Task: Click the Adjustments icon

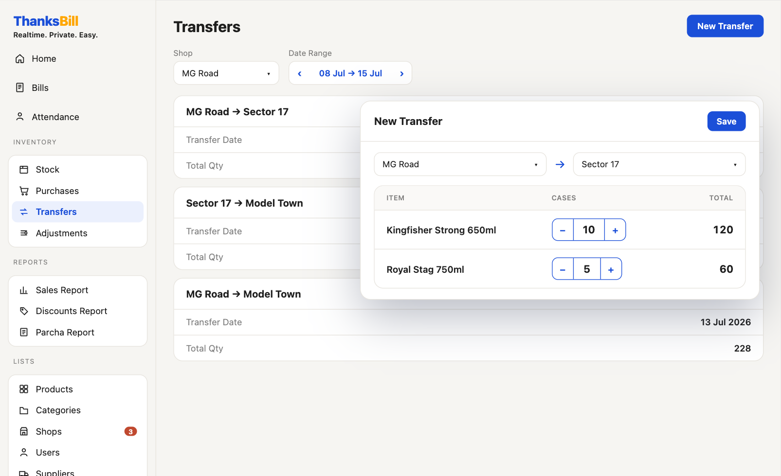Action: [x=24, y=233]
